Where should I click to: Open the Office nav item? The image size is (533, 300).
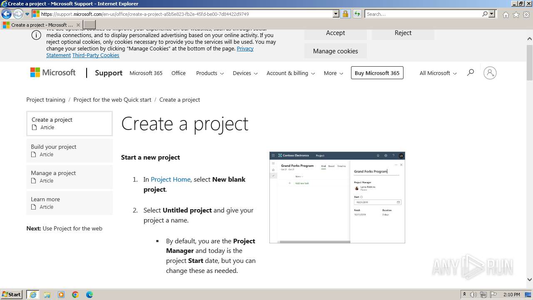(x=178, y=73)
